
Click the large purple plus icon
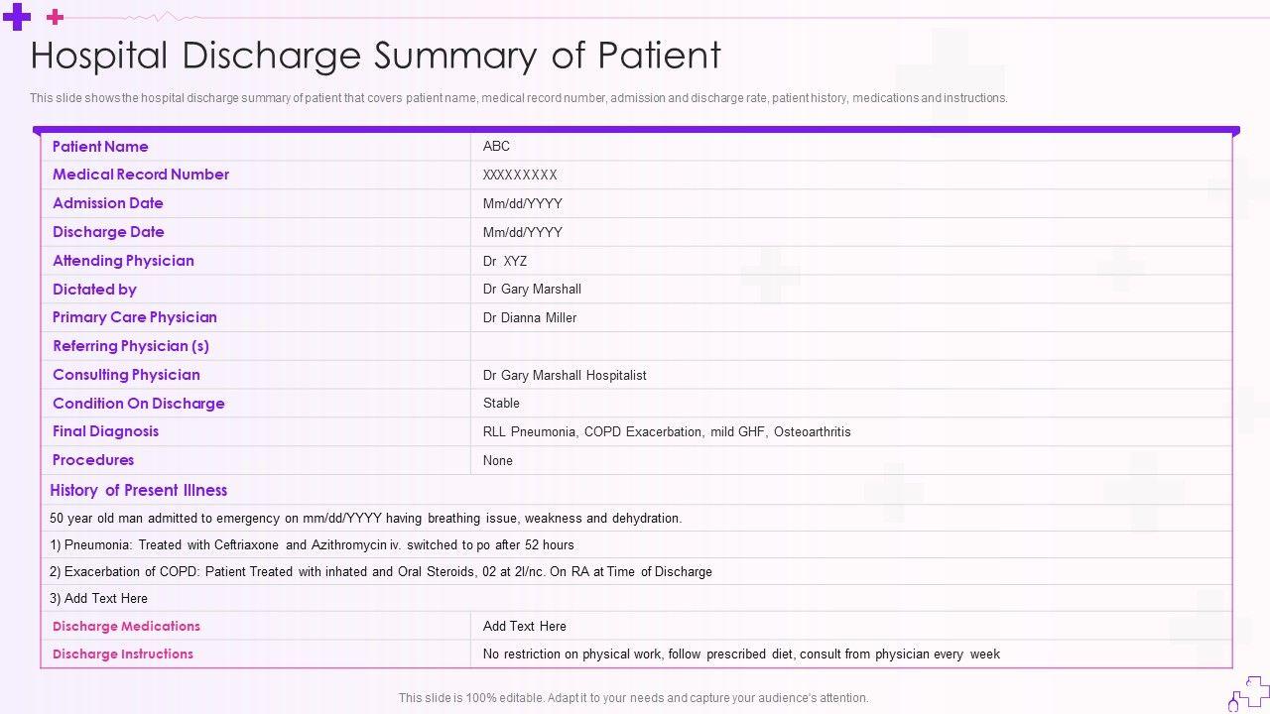point(17,17)
